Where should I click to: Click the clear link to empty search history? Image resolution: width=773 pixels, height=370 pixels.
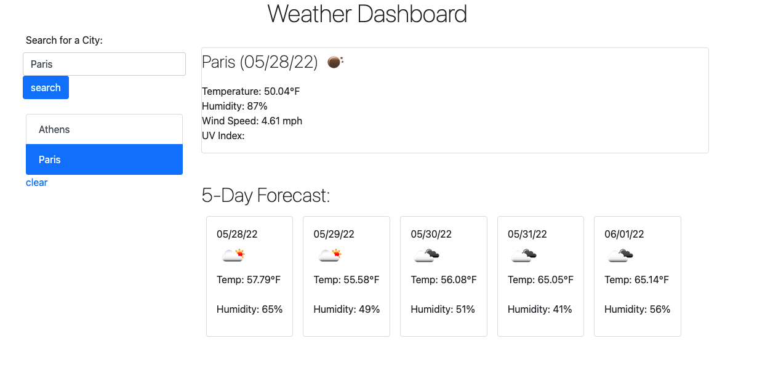[36, 182]
